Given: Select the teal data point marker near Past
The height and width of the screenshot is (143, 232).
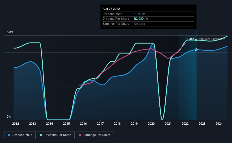Looking at the screenshot, I should (196, 40).
